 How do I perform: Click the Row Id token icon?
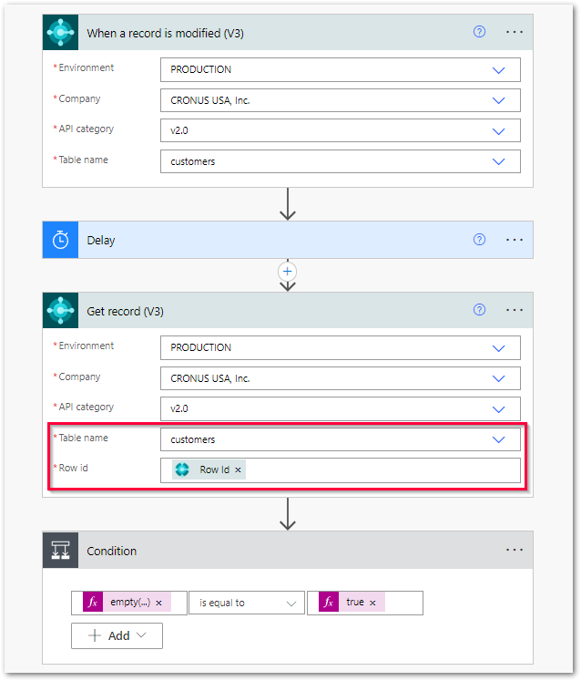pyautogui.click(x=182, y=469)
